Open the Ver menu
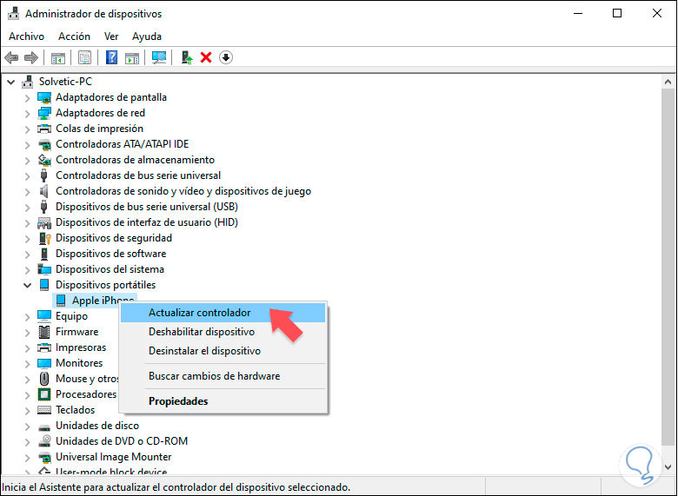 (x=111, y=36)
